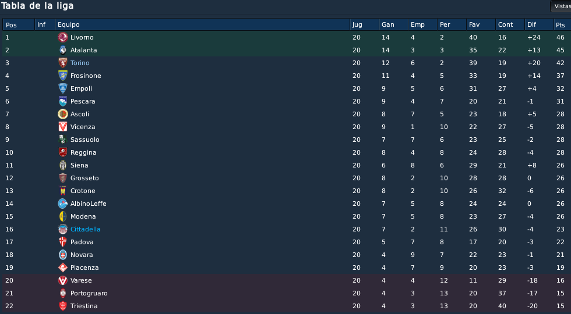Image resolution: width=571 pixels, height=314 pixels.
Task: Click the Cittadella club crest
Action: click(63, 229)
